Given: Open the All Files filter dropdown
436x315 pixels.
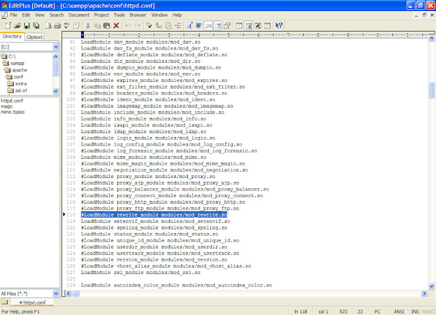Looking at the screenshot, I should tap(56, 294).
